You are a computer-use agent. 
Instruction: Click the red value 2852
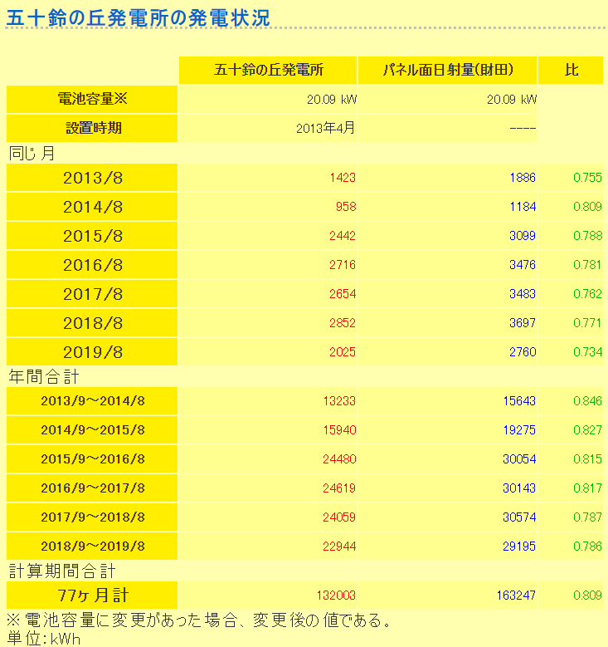click(x=343, y=323)
